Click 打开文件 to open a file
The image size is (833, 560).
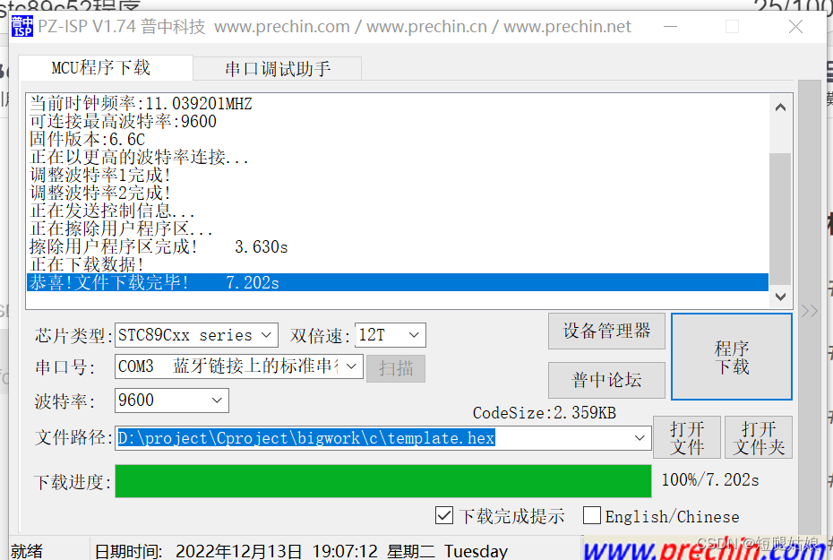point(686,437)
